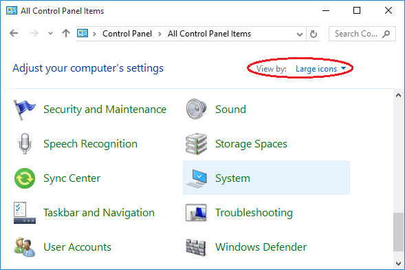The width and height of the screenshot is (405, 270).
Task: Click the Troubleshooting icon
Action: click(x=196, y=213)
